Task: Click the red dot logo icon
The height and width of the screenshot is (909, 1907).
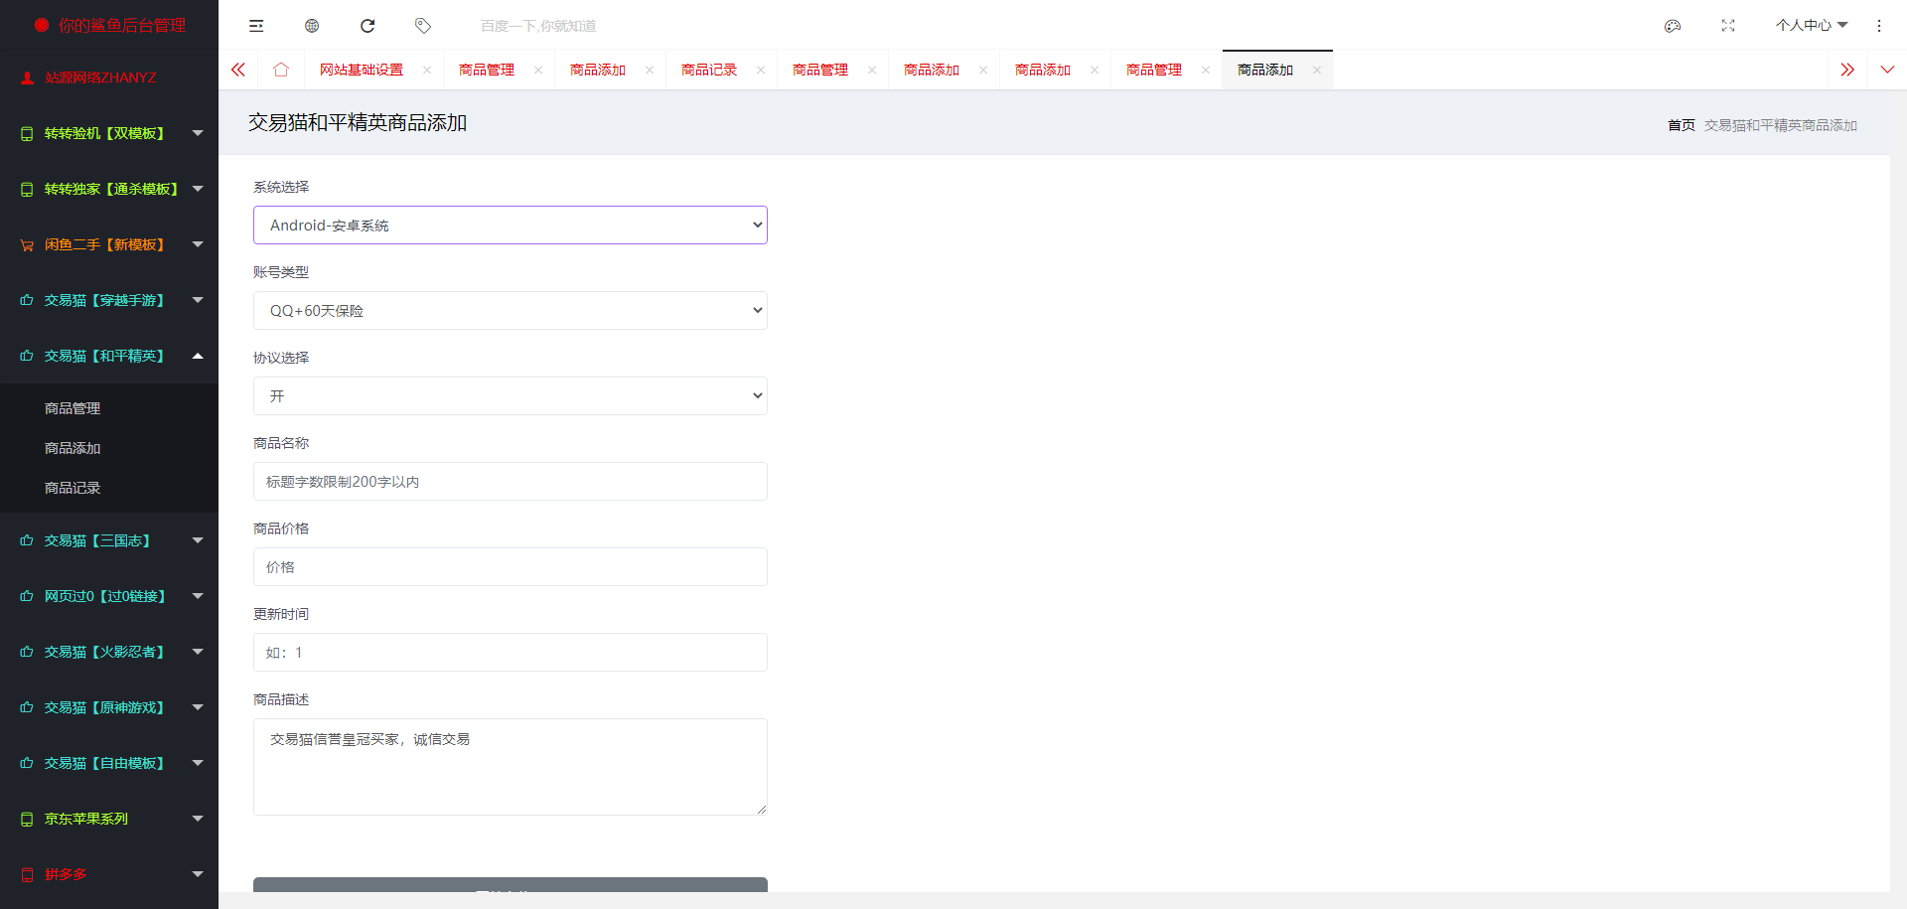Action: (42, 25)
